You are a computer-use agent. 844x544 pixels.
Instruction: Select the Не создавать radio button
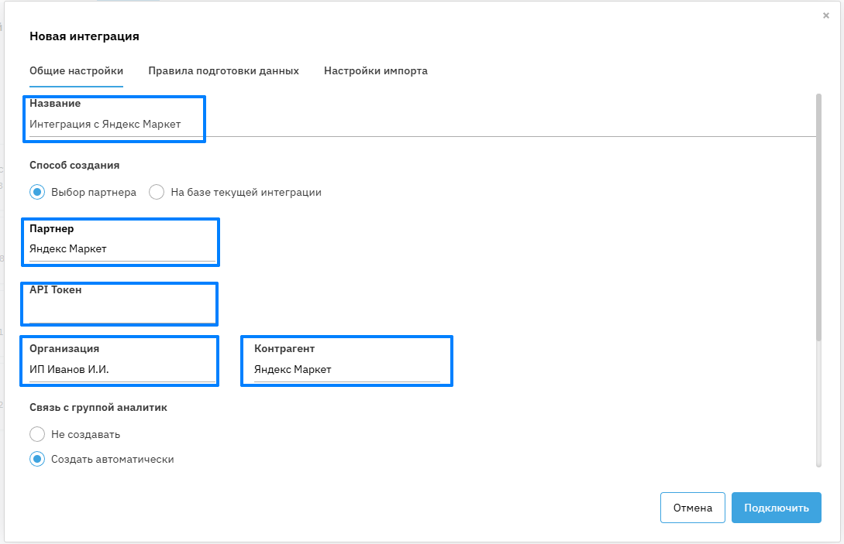[37, 434]
